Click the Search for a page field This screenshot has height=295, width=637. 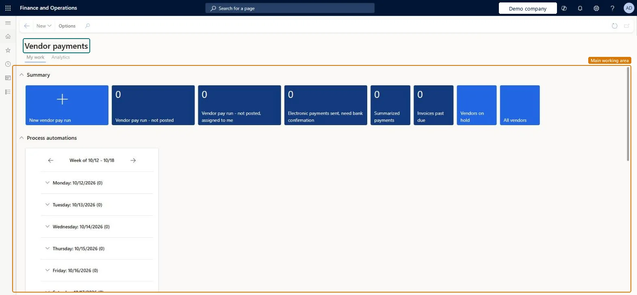tap(290, 8)
